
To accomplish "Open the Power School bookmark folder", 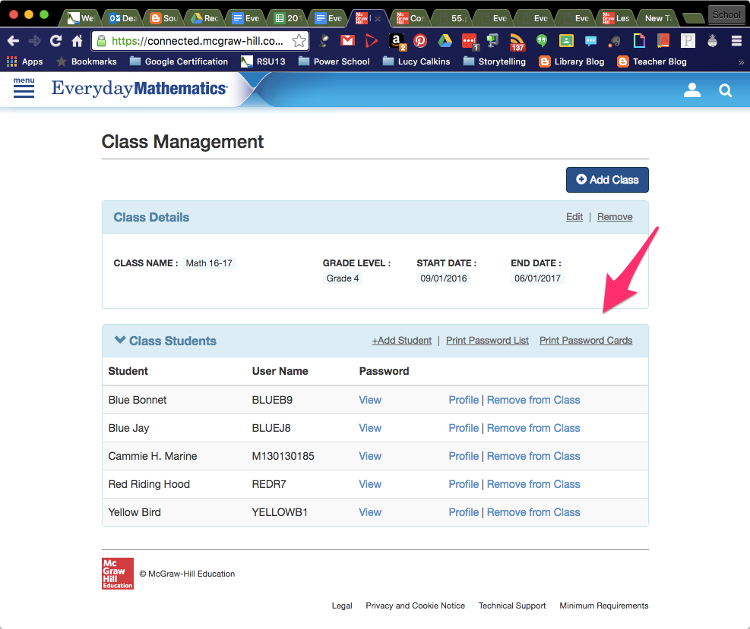I will coord(334,61).
